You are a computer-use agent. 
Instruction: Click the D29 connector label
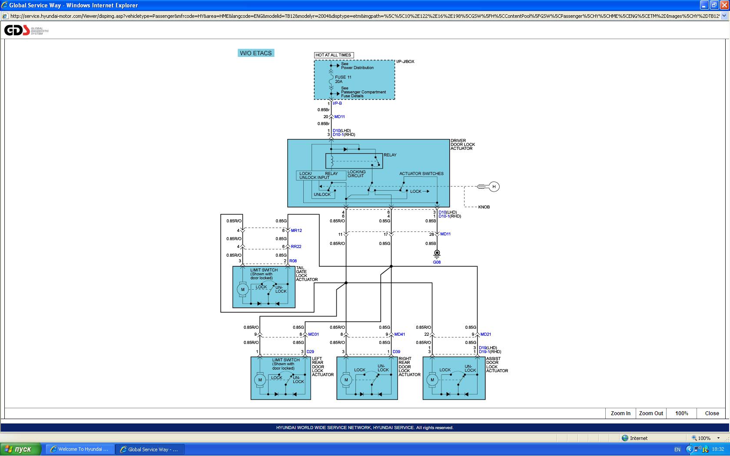(x=310, y=352)
